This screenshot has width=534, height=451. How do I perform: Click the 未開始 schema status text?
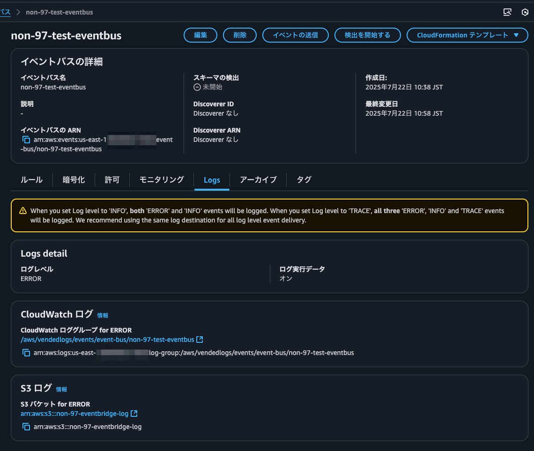pyautogui.click(x=212, y=87)
